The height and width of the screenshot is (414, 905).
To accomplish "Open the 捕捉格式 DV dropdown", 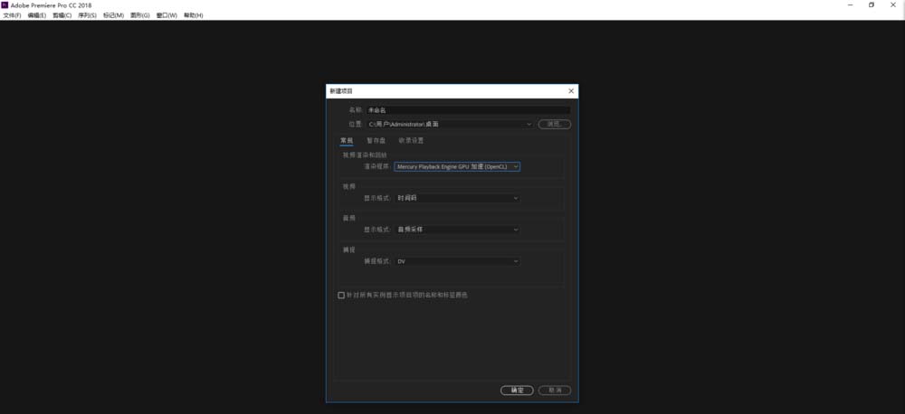I will (457, 261).
